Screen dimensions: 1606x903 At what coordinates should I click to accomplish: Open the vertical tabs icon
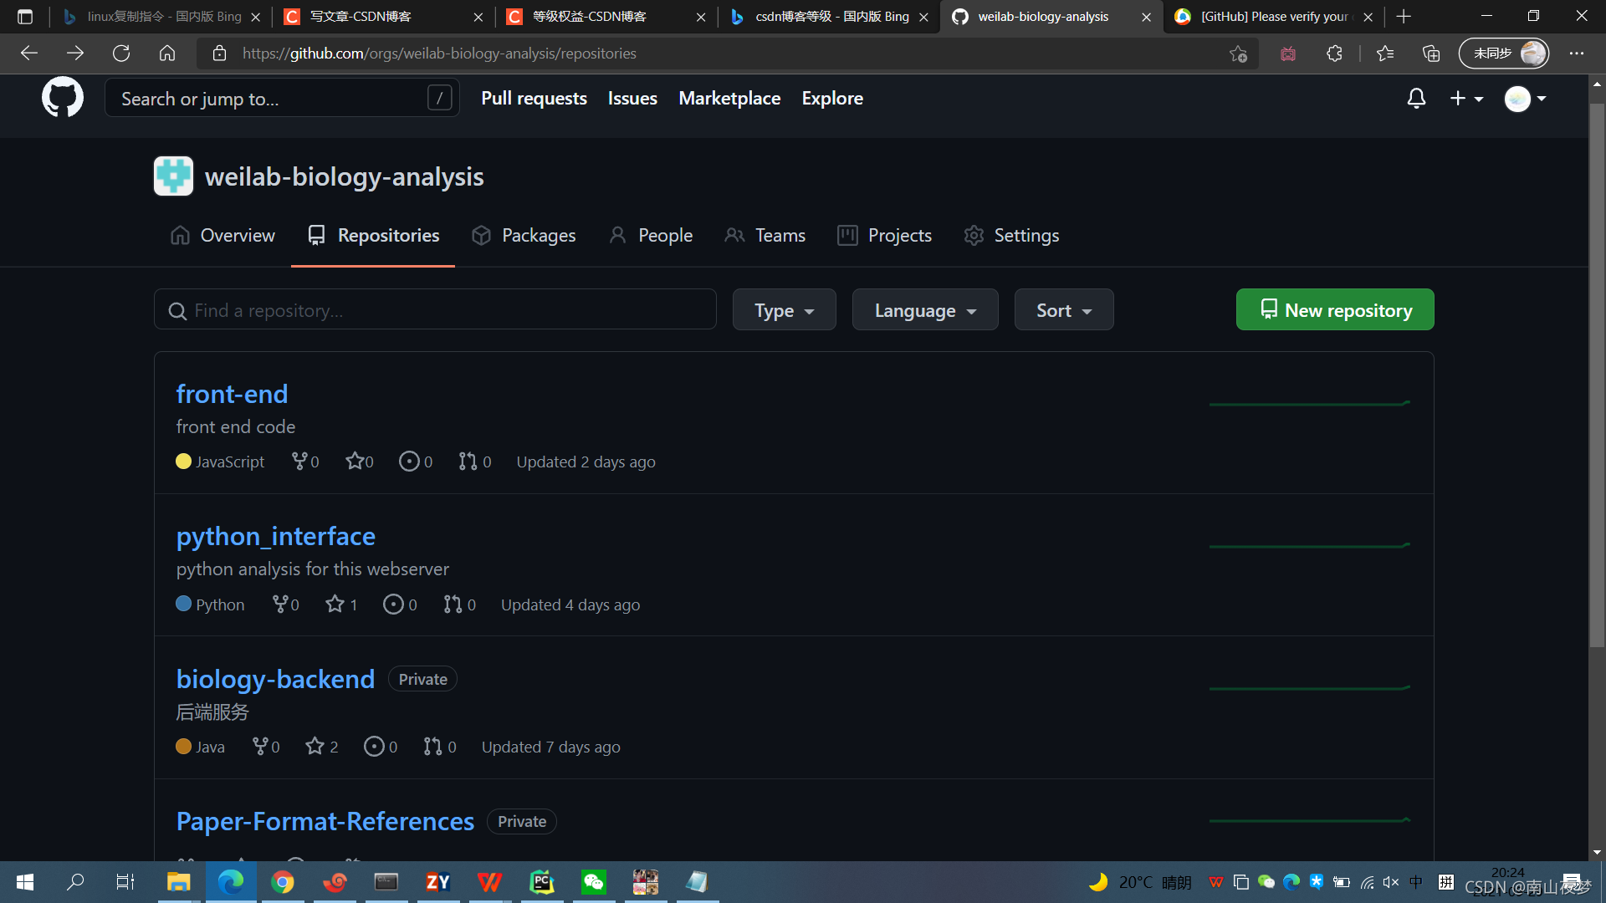point(25,17)
